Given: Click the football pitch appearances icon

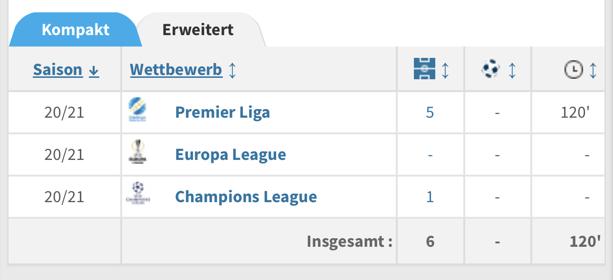Looking at the screenshot, I should coord(424,69).
